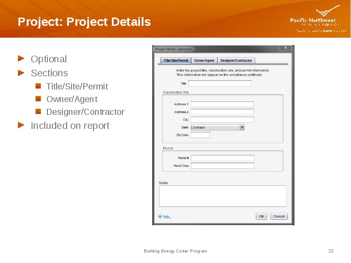Click the slide number 22
The width and height of the screenshot is (351, 263).
pyautogui.click(x=331, y=251)
